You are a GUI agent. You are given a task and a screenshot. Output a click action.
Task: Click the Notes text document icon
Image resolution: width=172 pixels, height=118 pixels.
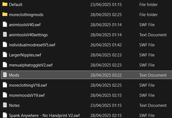(x=5, y=105)
